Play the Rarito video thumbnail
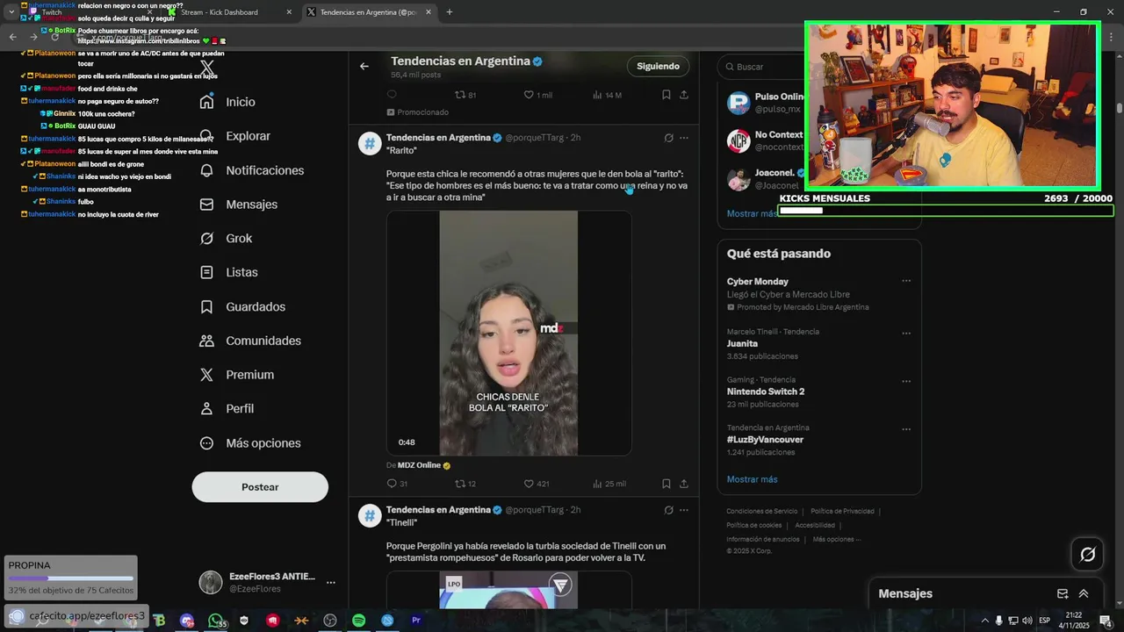This screenshot has height=632, width=1124. (x=508, y=333)
